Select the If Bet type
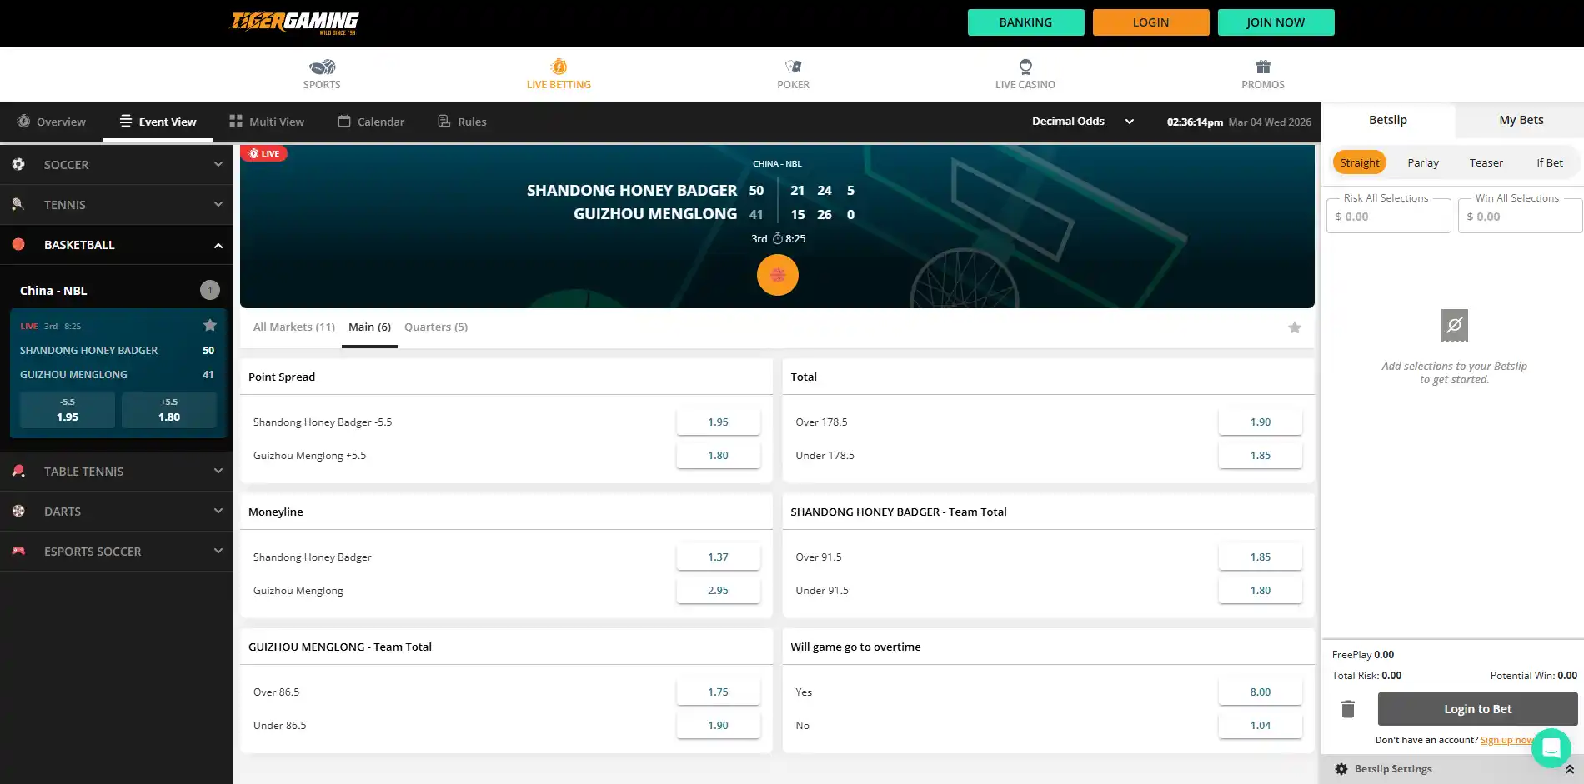The image size is (1584, 784). (1550, 162)
